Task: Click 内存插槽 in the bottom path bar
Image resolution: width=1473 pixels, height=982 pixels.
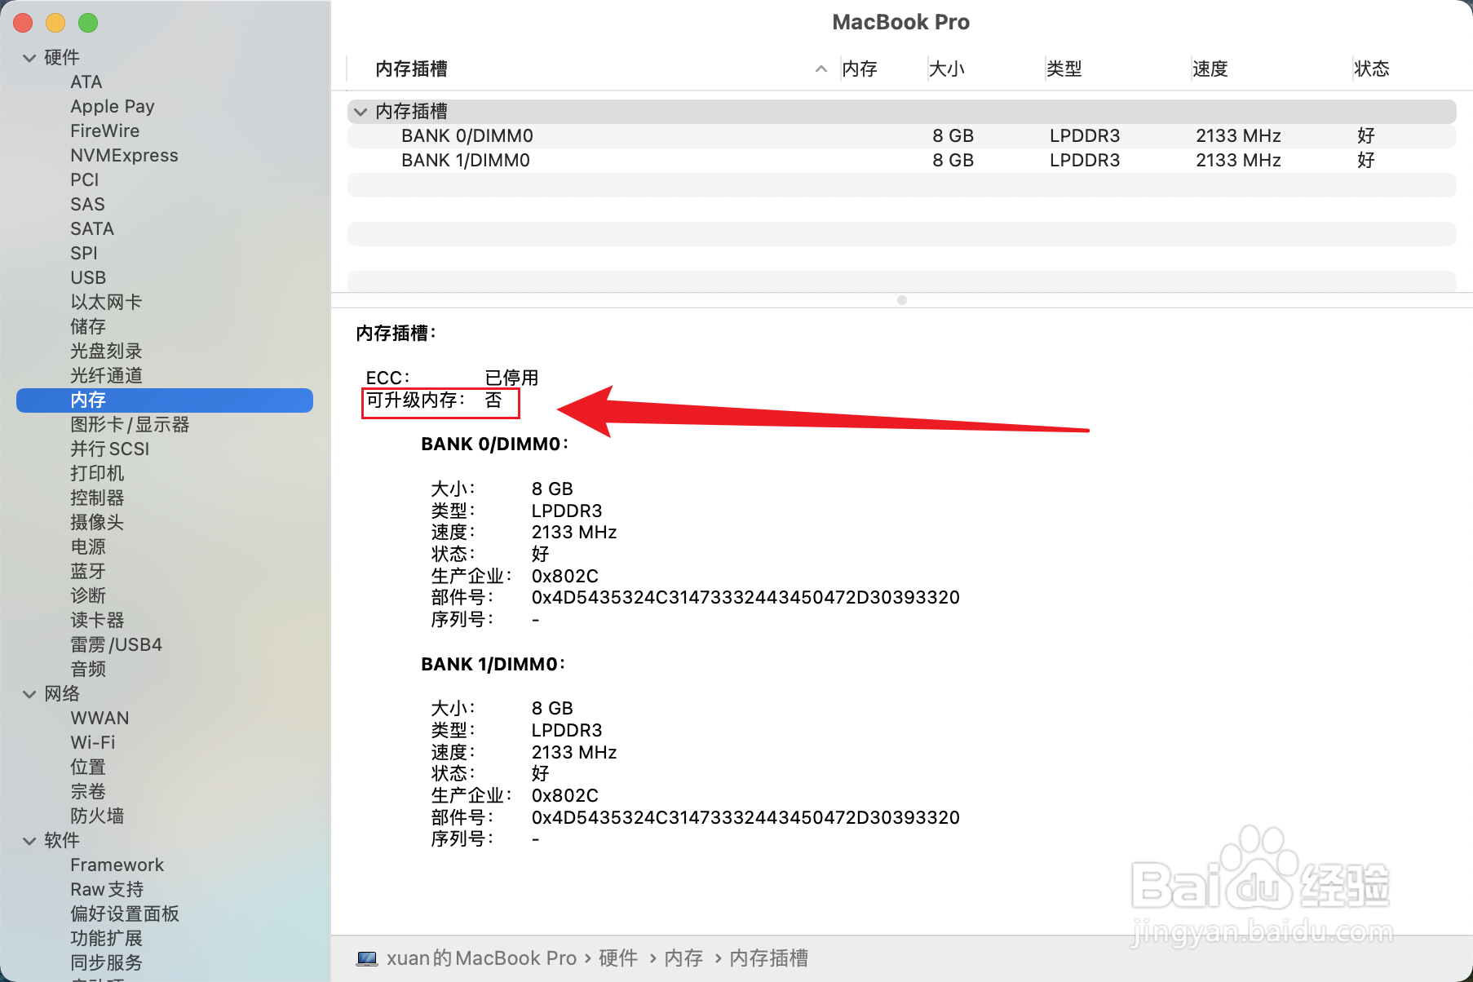Action: (768, 958)
